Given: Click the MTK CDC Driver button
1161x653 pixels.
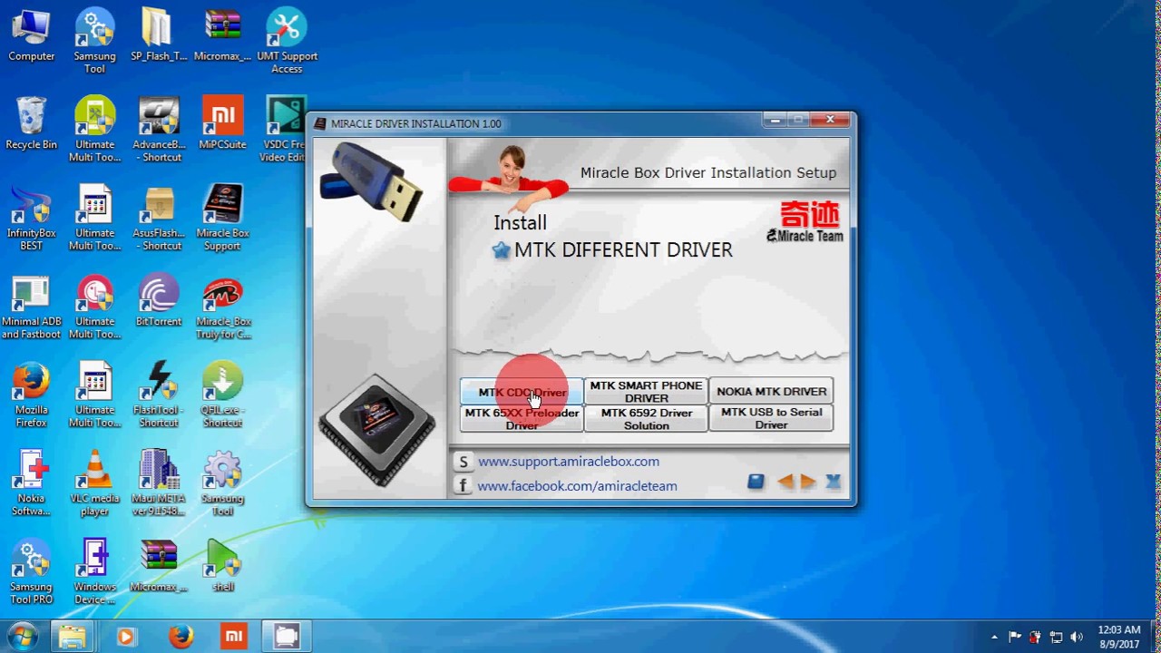Looking at the screenshot, I should 522,392.
